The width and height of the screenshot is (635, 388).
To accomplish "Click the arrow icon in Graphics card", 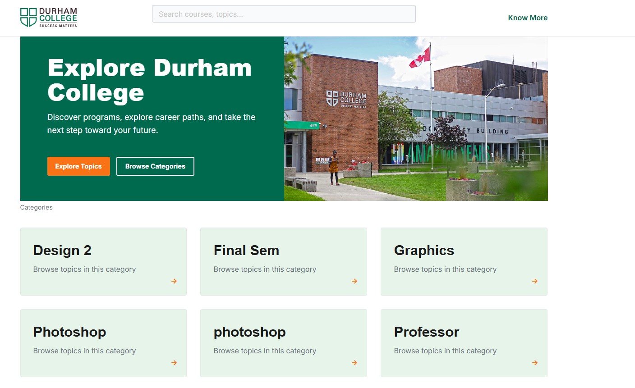I will coord(535,281).
